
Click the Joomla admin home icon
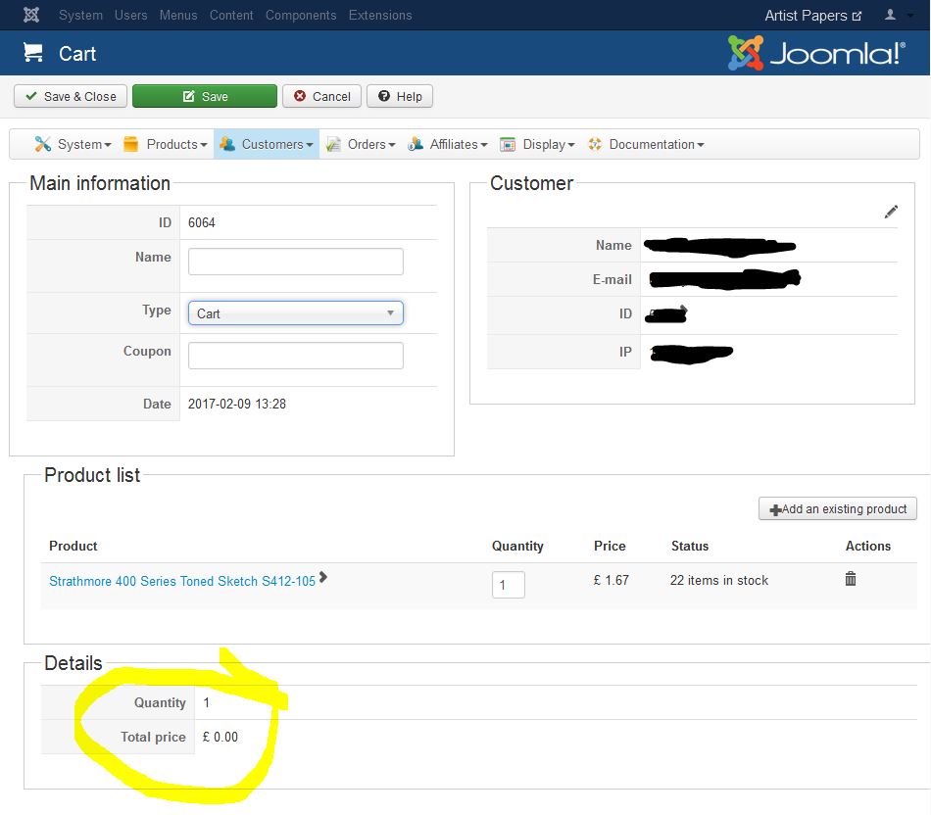tap(31, 15)
